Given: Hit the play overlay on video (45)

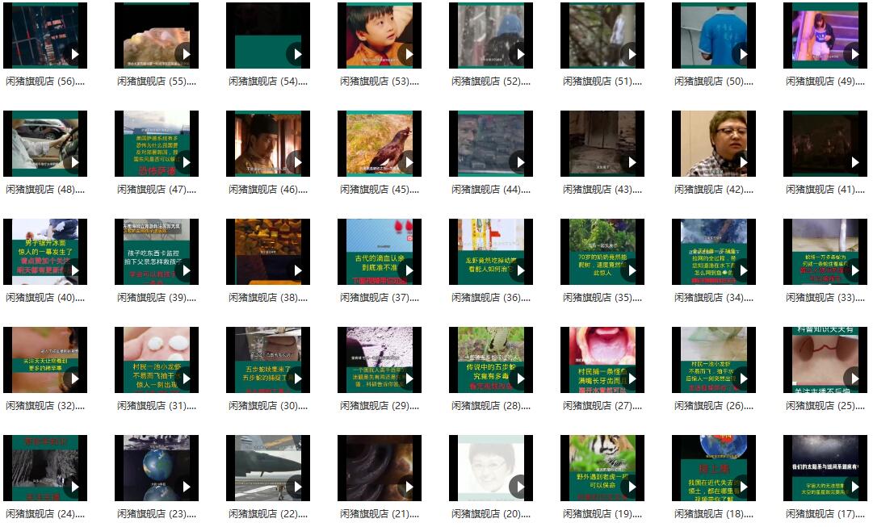Looking at the screenshot, I should (409, 162).
